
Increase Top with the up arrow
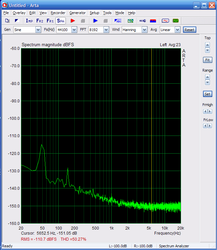pyautogui.click(x=207, y=45)
